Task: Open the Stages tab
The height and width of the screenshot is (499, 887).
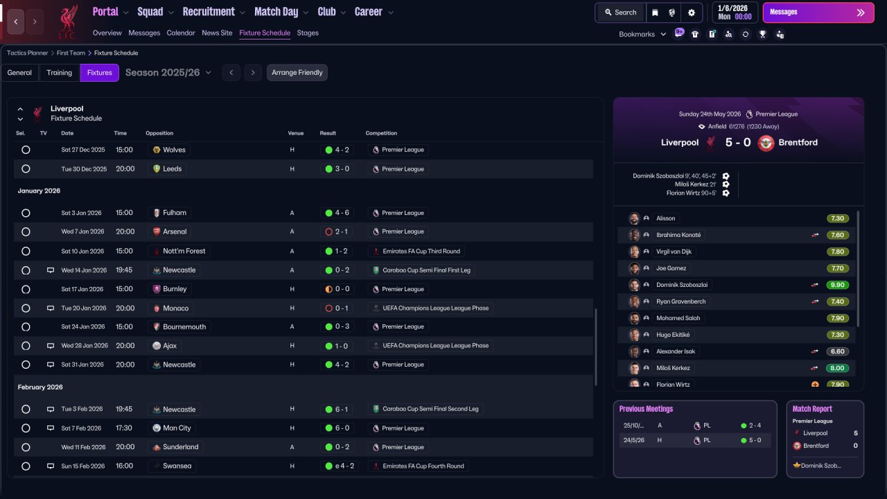Action: [308, 33]
